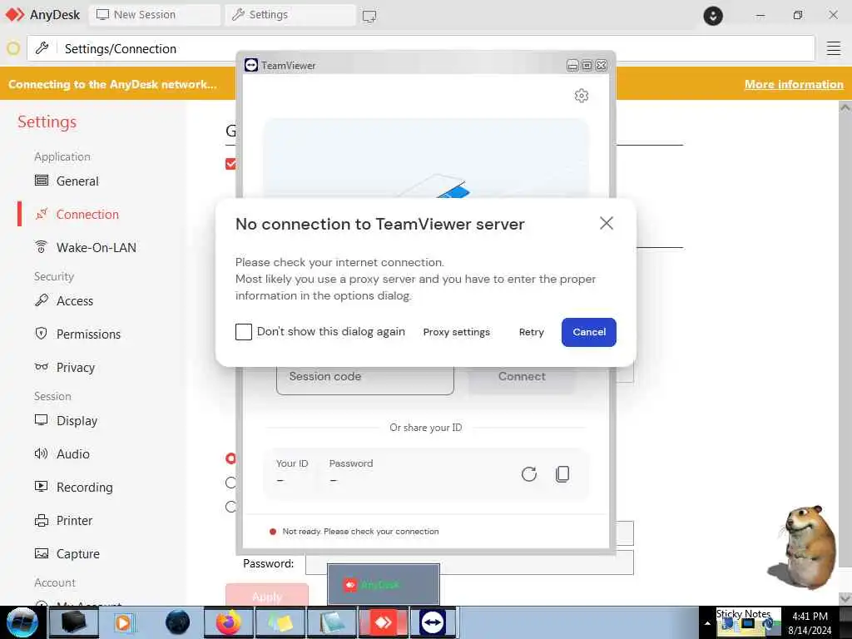Open Privacy settings
Viewport: 852px width, 639px height.
pos(75,367)
